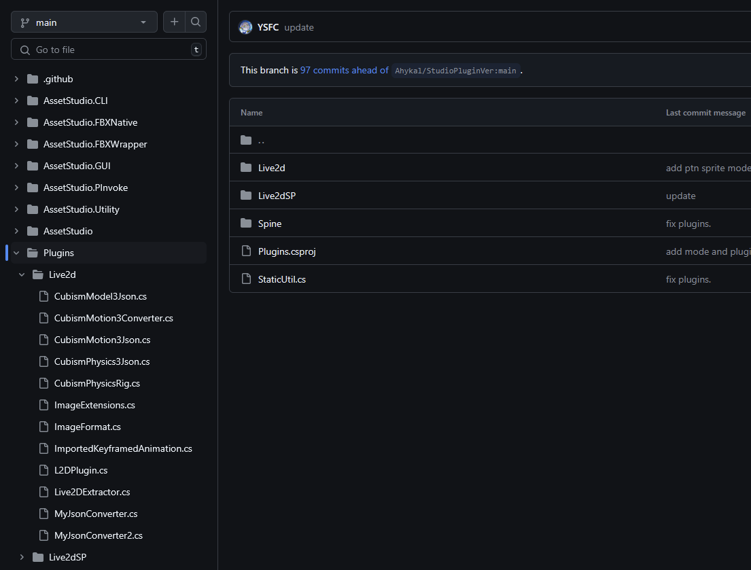Select ImportedKeyframedAnimation.cs in the tree

tap(123, 448)
